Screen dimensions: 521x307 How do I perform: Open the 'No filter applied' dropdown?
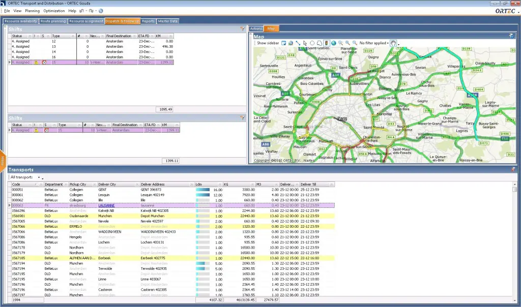[374, 43]
